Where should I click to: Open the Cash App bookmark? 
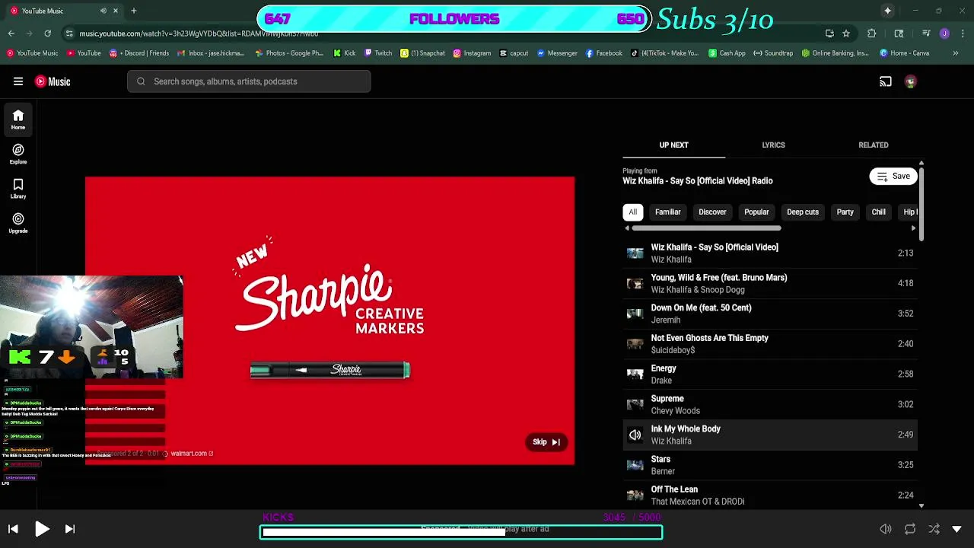click(727, 53)
